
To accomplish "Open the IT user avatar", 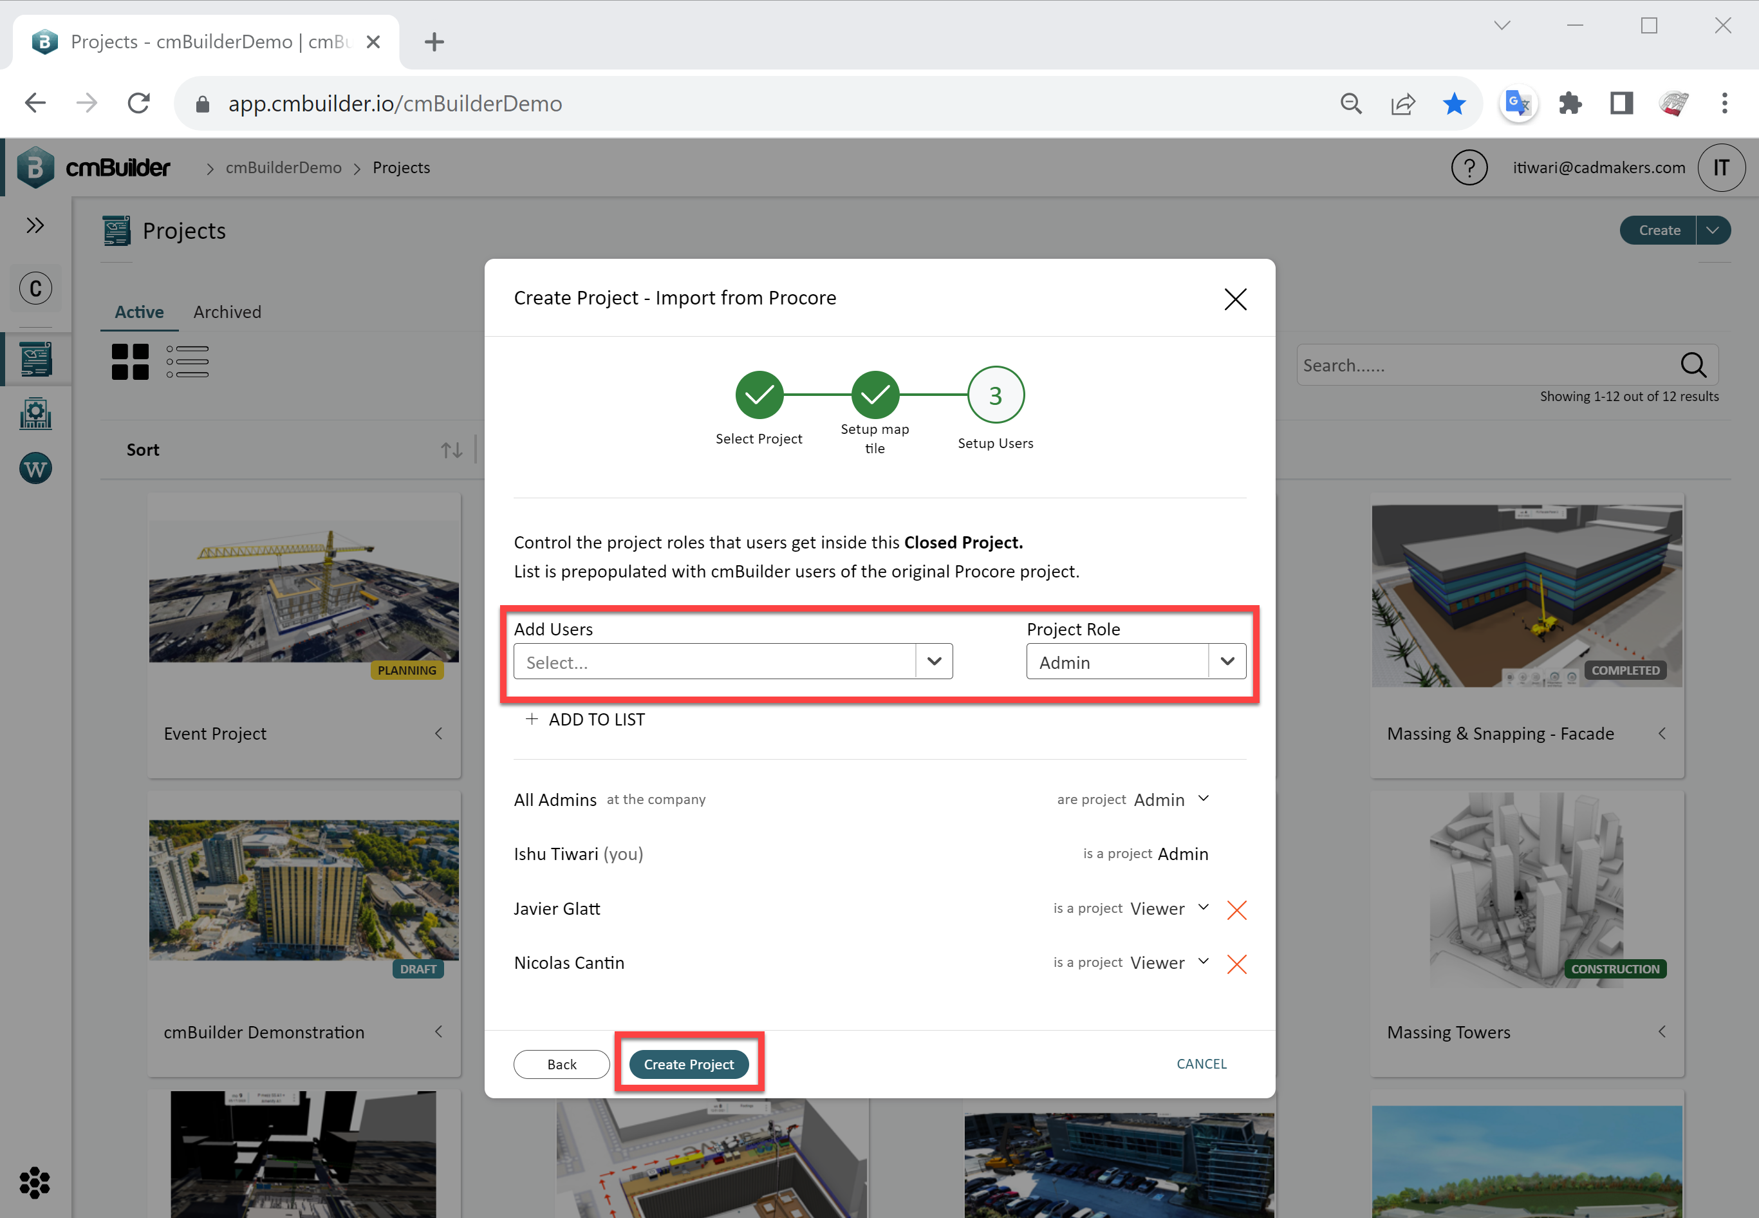I will 1721,167.
